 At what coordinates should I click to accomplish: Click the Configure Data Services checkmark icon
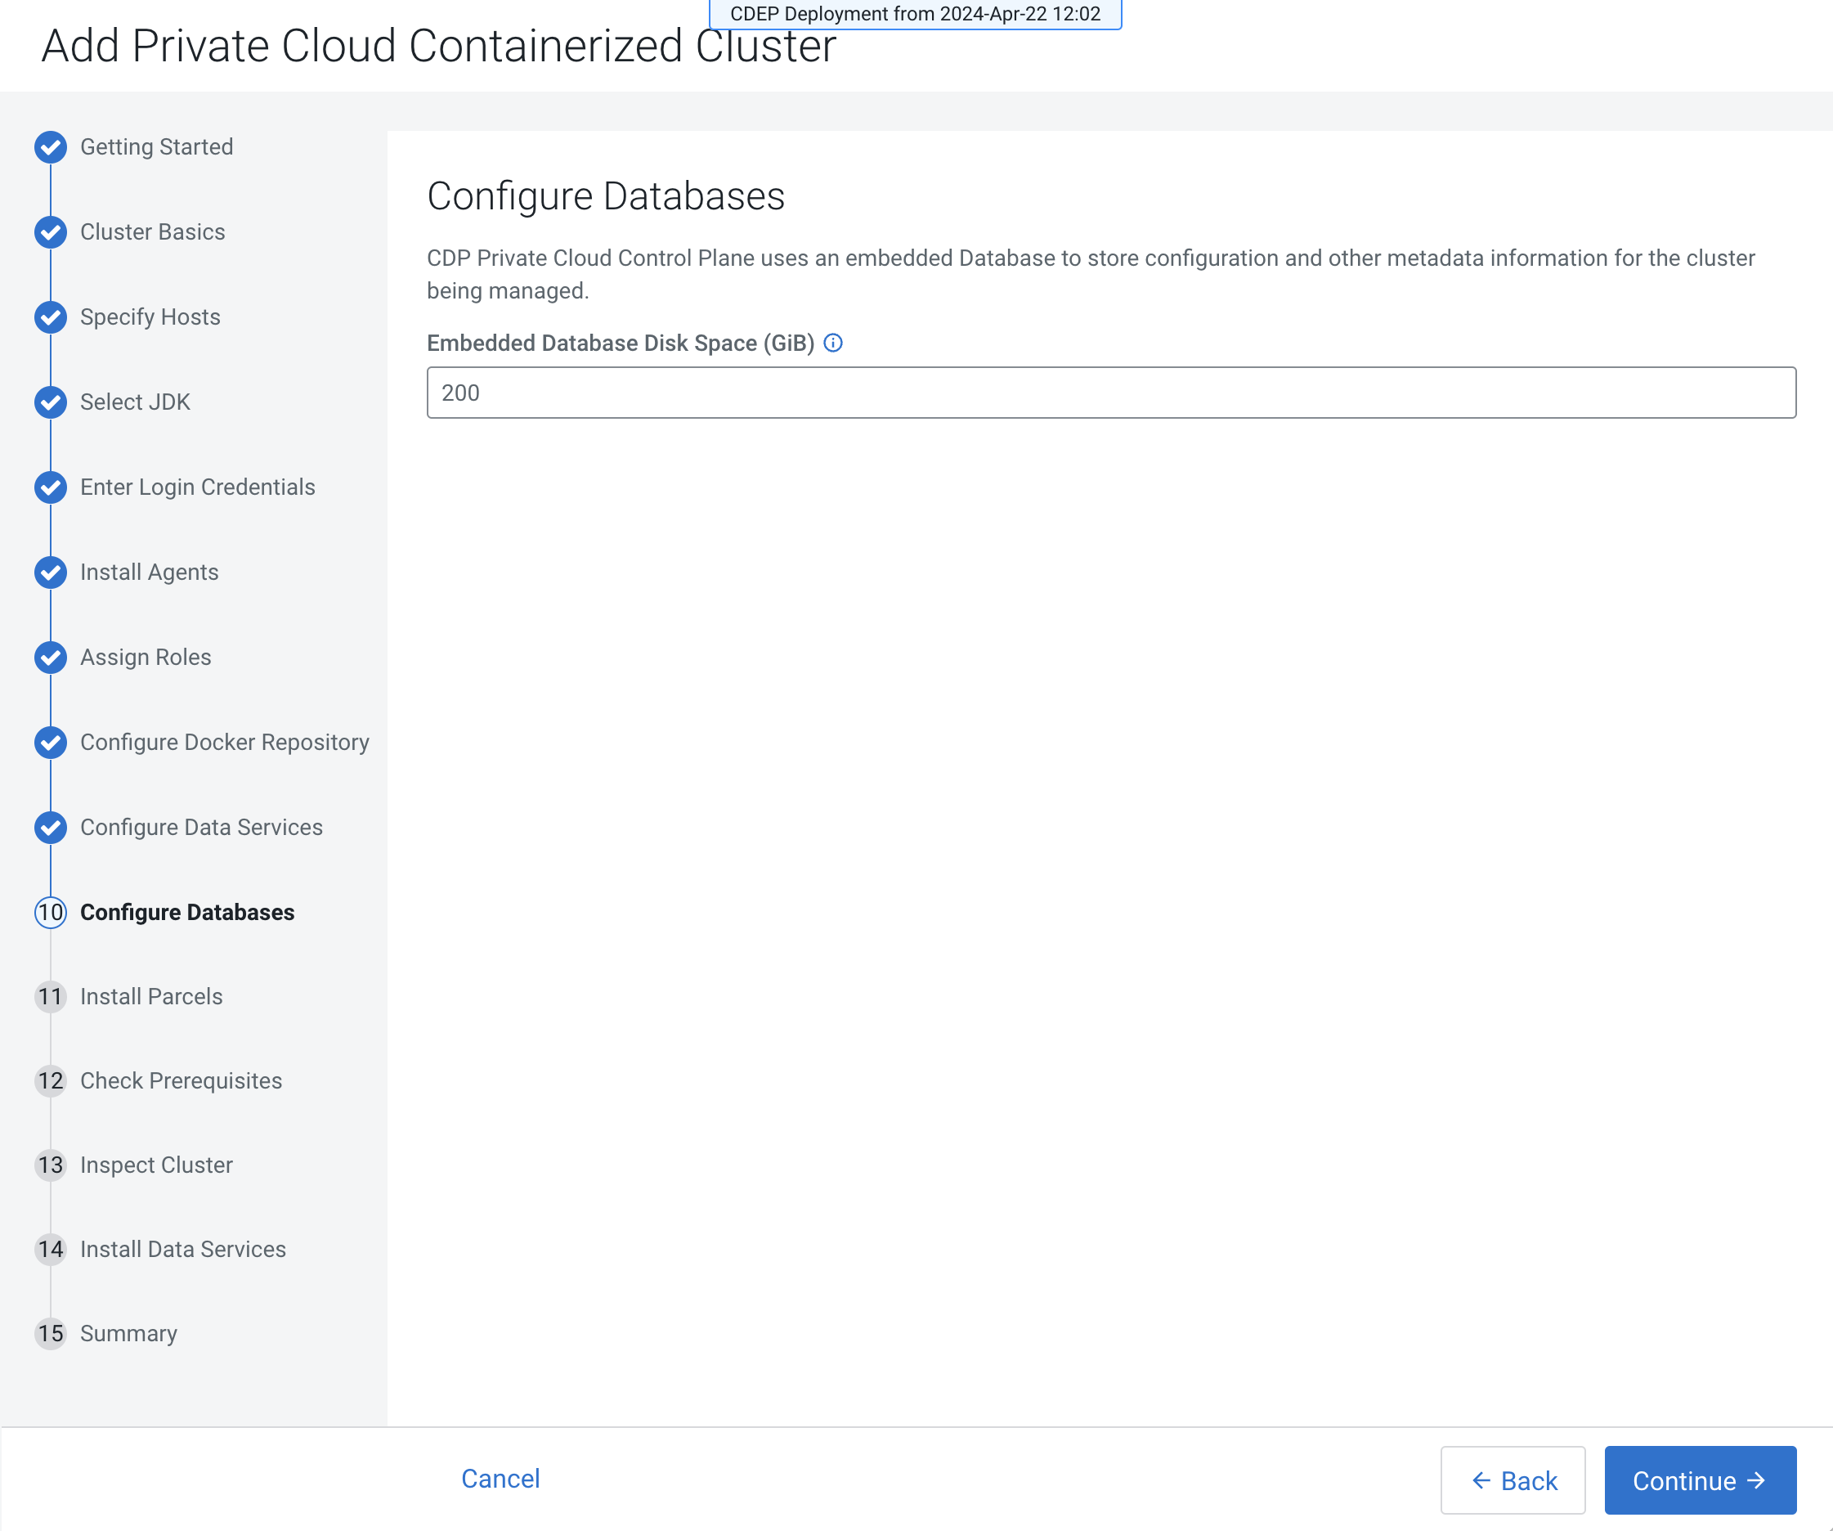click(51, 827)
